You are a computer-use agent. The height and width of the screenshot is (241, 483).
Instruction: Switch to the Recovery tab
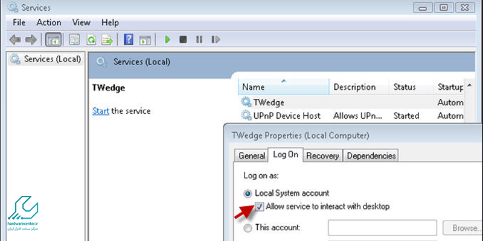click(322, 155)
